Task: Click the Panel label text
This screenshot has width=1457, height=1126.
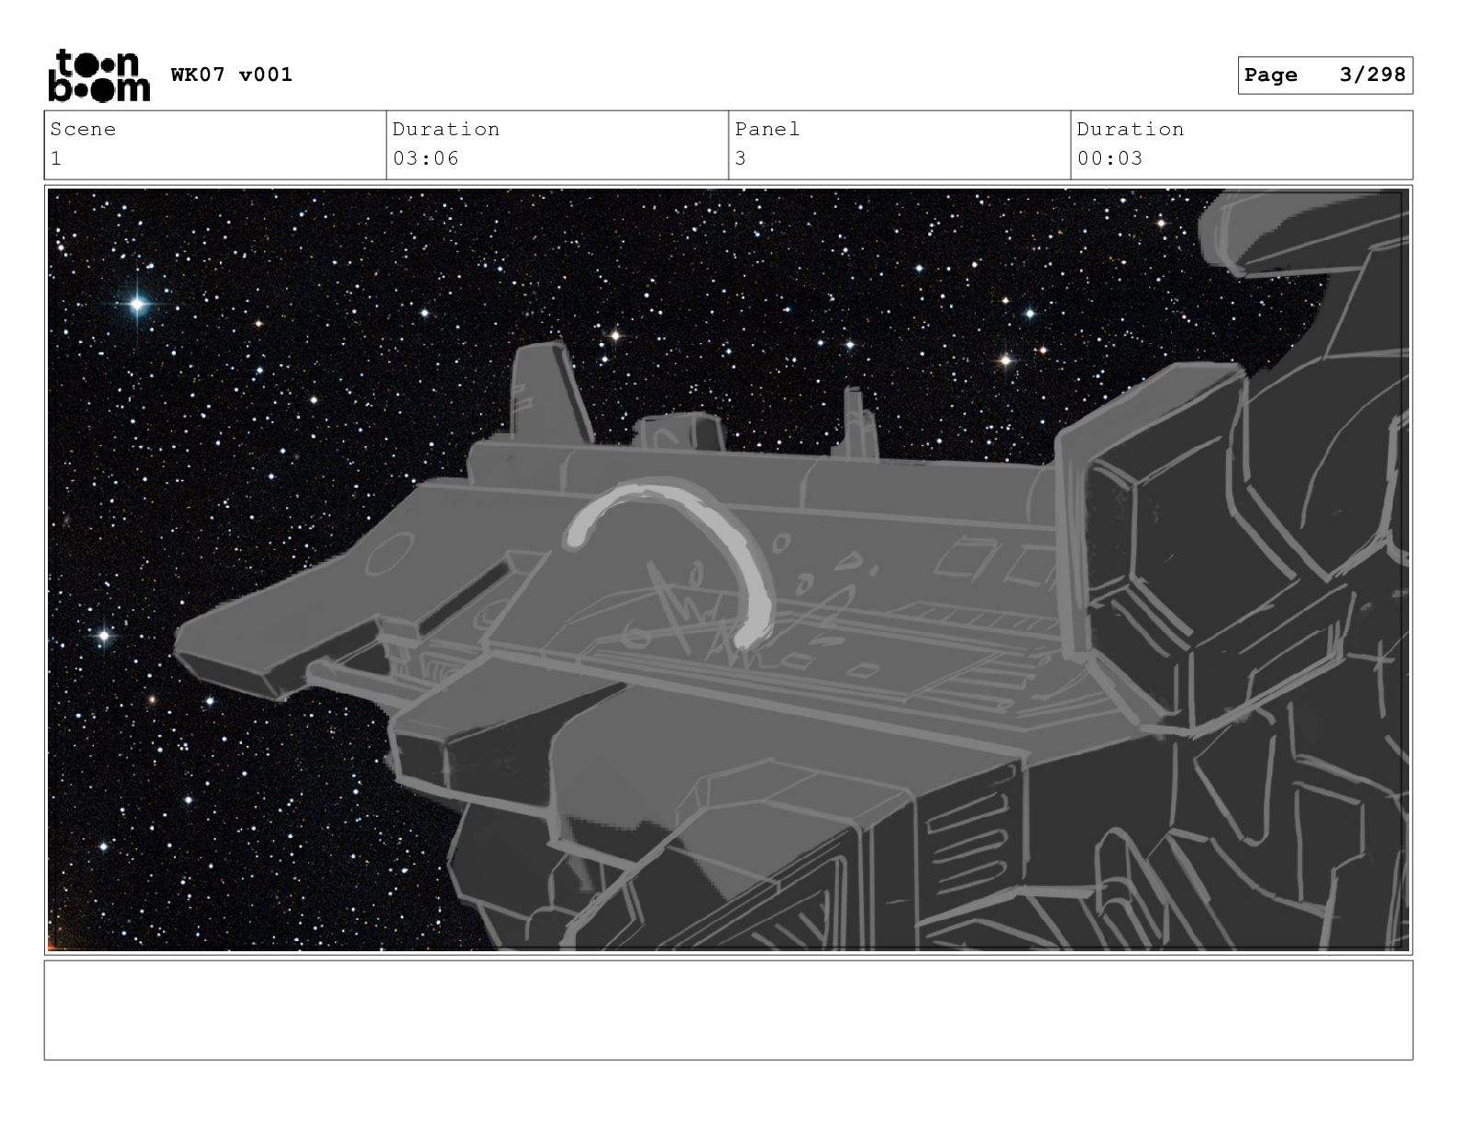Action: [767, 129]
